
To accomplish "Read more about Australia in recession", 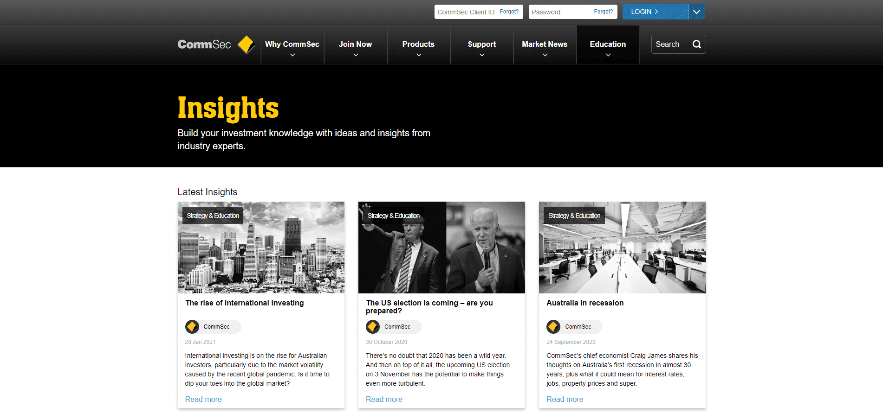I will [565, 399].
